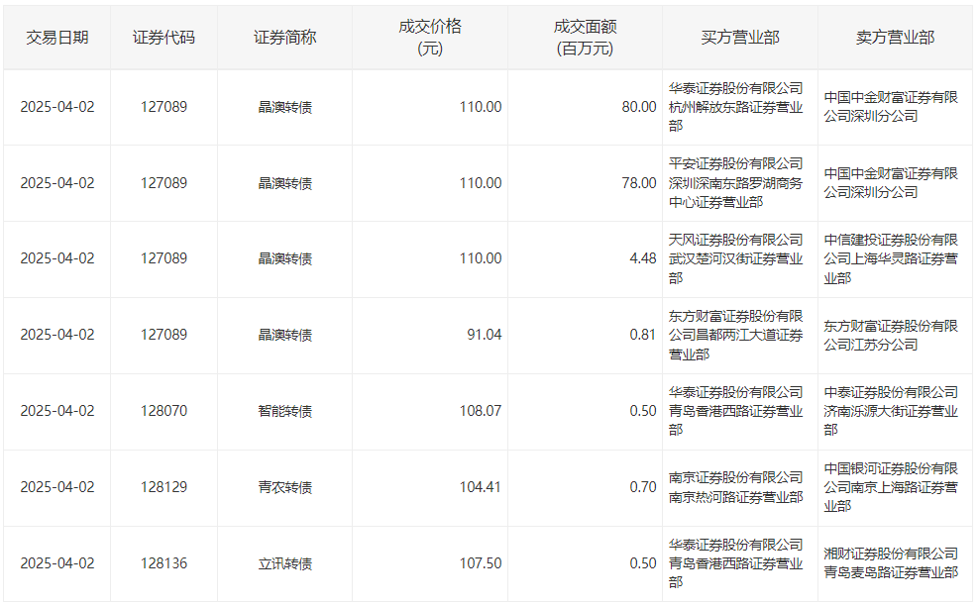Click 0.50 face value in 智能转债 row
This screenshot has height=606, width=979.
pos(642,411)
